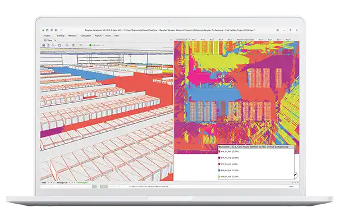Click the redo icon in quick access bar
Screen dimensions: 339x221
coord(56,30)
